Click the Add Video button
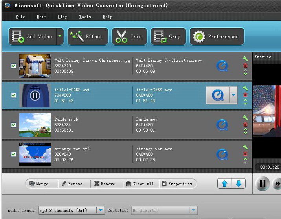 click(x=33, y=37)
